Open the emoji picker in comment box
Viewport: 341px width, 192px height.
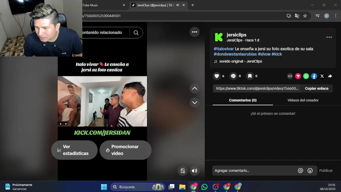pos(310,171)
